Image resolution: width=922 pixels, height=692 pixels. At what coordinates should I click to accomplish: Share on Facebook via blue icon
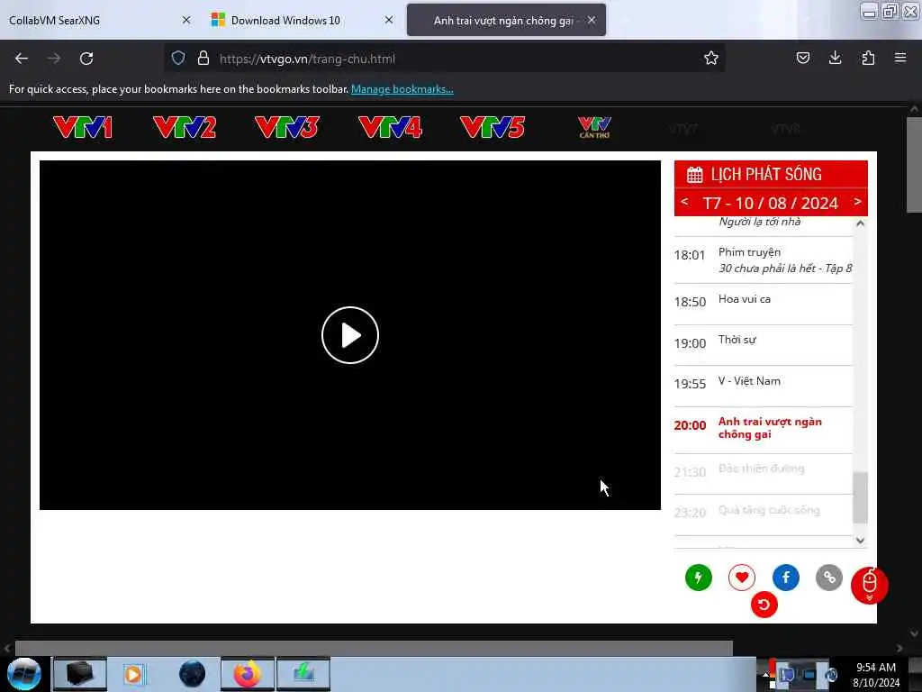coord(785,578)
